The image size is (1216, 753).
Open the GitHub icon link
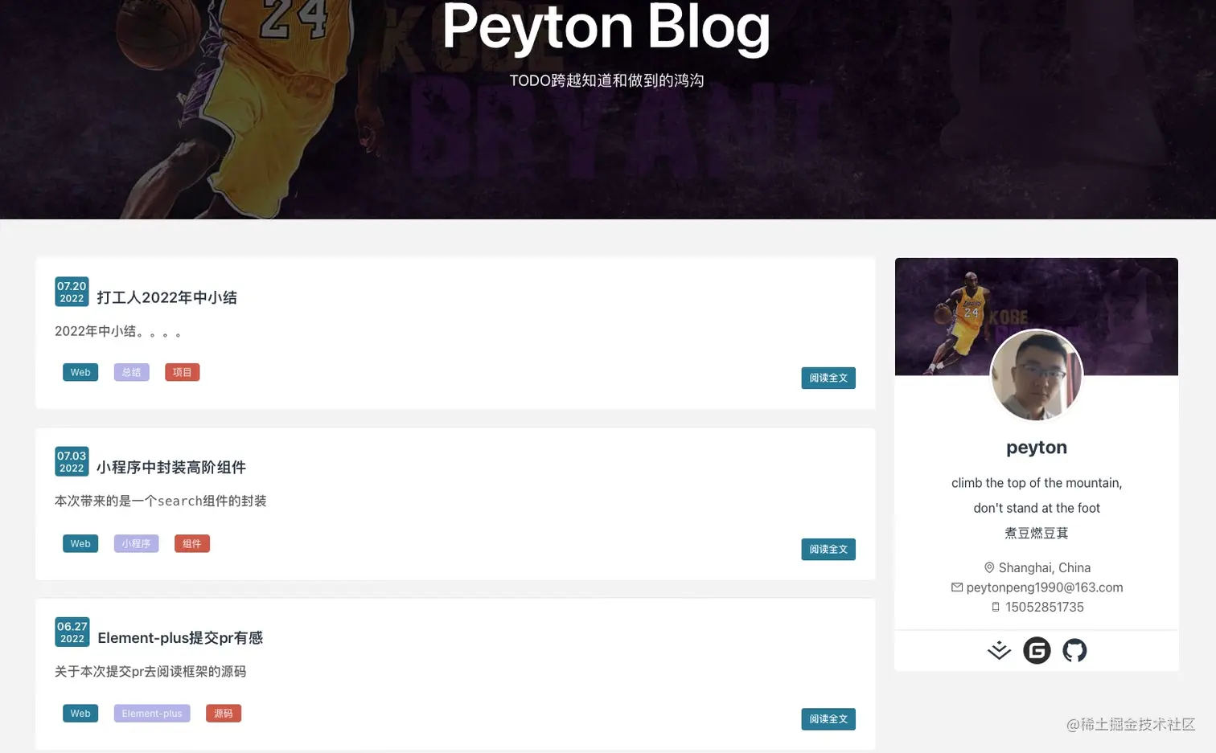pyautogui.click(x=1074, y=650)
